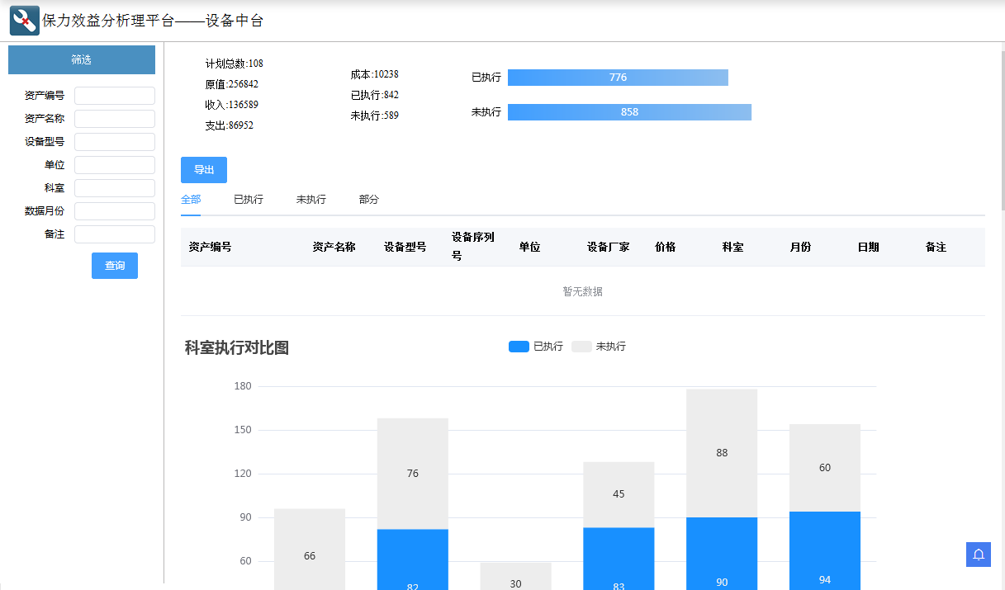Click the 资产编号 column header
The image size is (1005, 590).
tap(210, 247)
